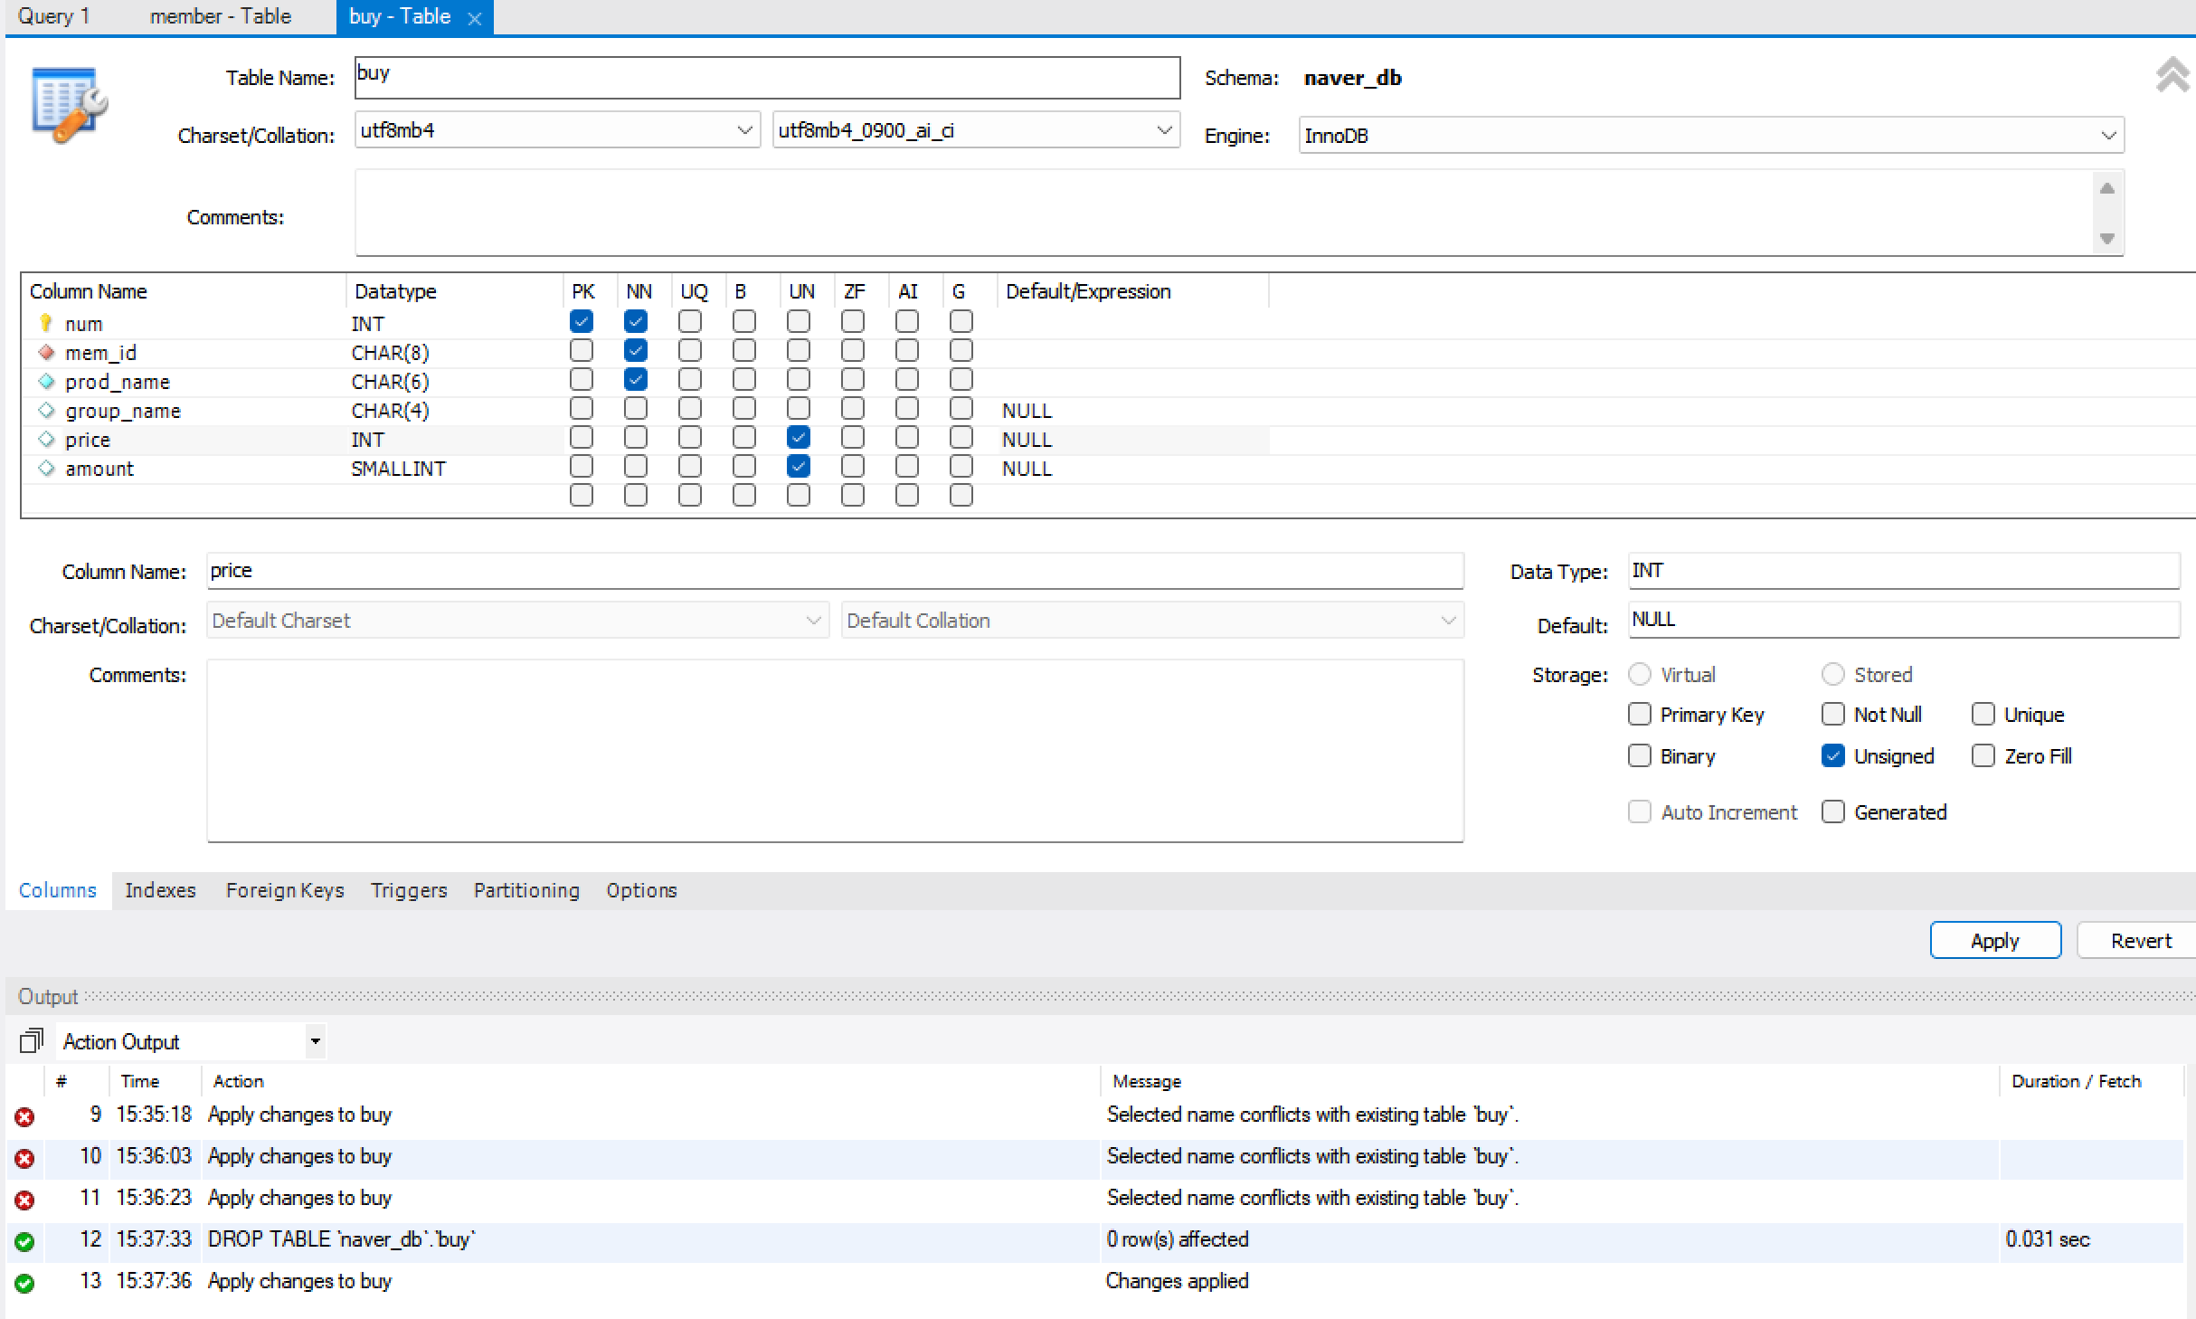This screenshot has height=1319, width=2196.
Task: Click the table editor wrench icon
Action: point(69,104)
